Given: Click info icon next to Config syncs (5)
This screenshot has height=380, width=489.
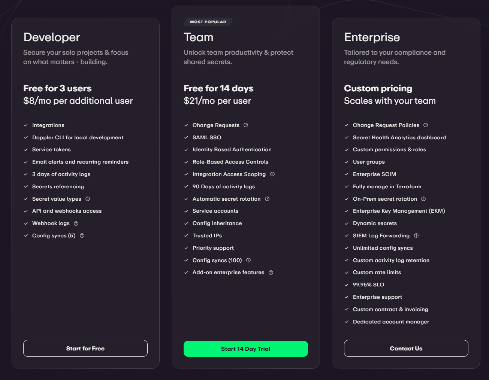Looking at the screenshot, I should point(82,235).
